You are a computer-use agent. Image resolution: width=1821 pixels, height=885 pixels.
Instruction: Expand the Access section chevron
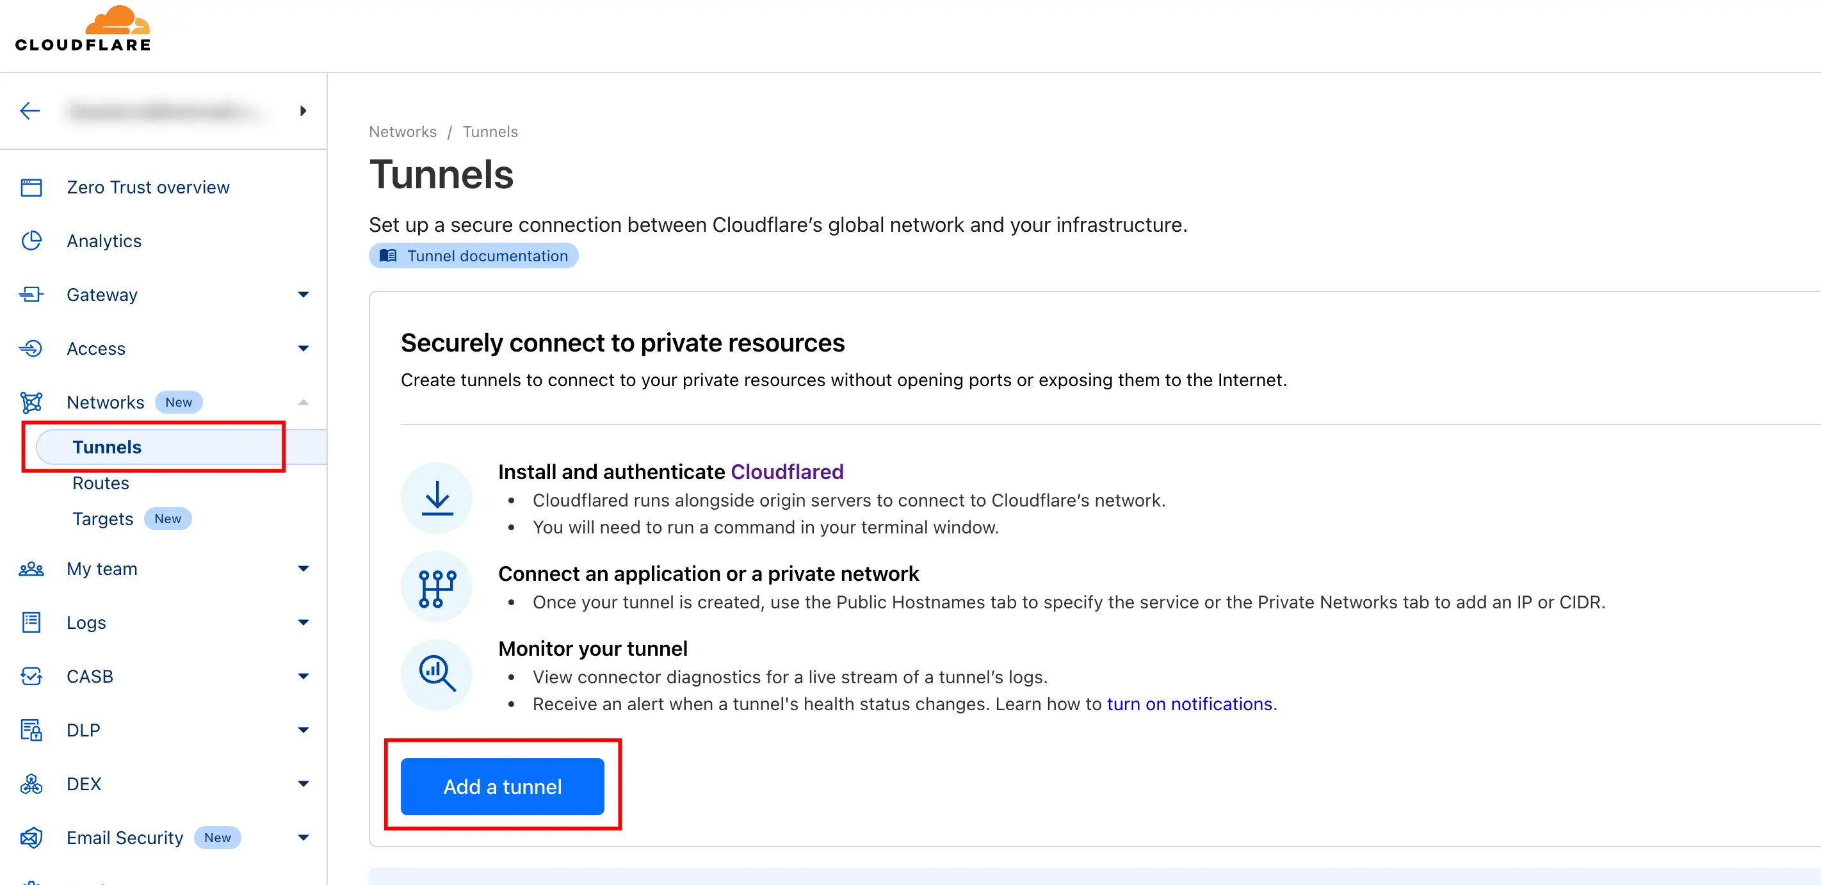[x=303, y=348]
